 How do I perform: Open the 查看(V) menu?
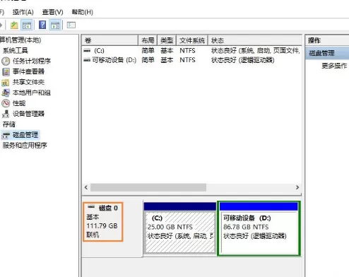point(52,12)
